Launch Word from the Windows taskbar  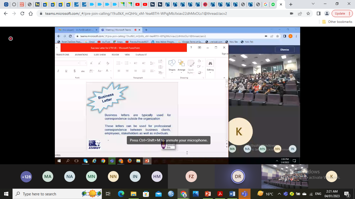[232, 194]
